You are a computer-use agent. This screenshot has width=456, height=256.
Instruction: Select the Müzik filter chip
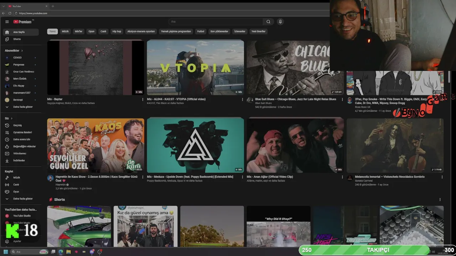[65, 31]
